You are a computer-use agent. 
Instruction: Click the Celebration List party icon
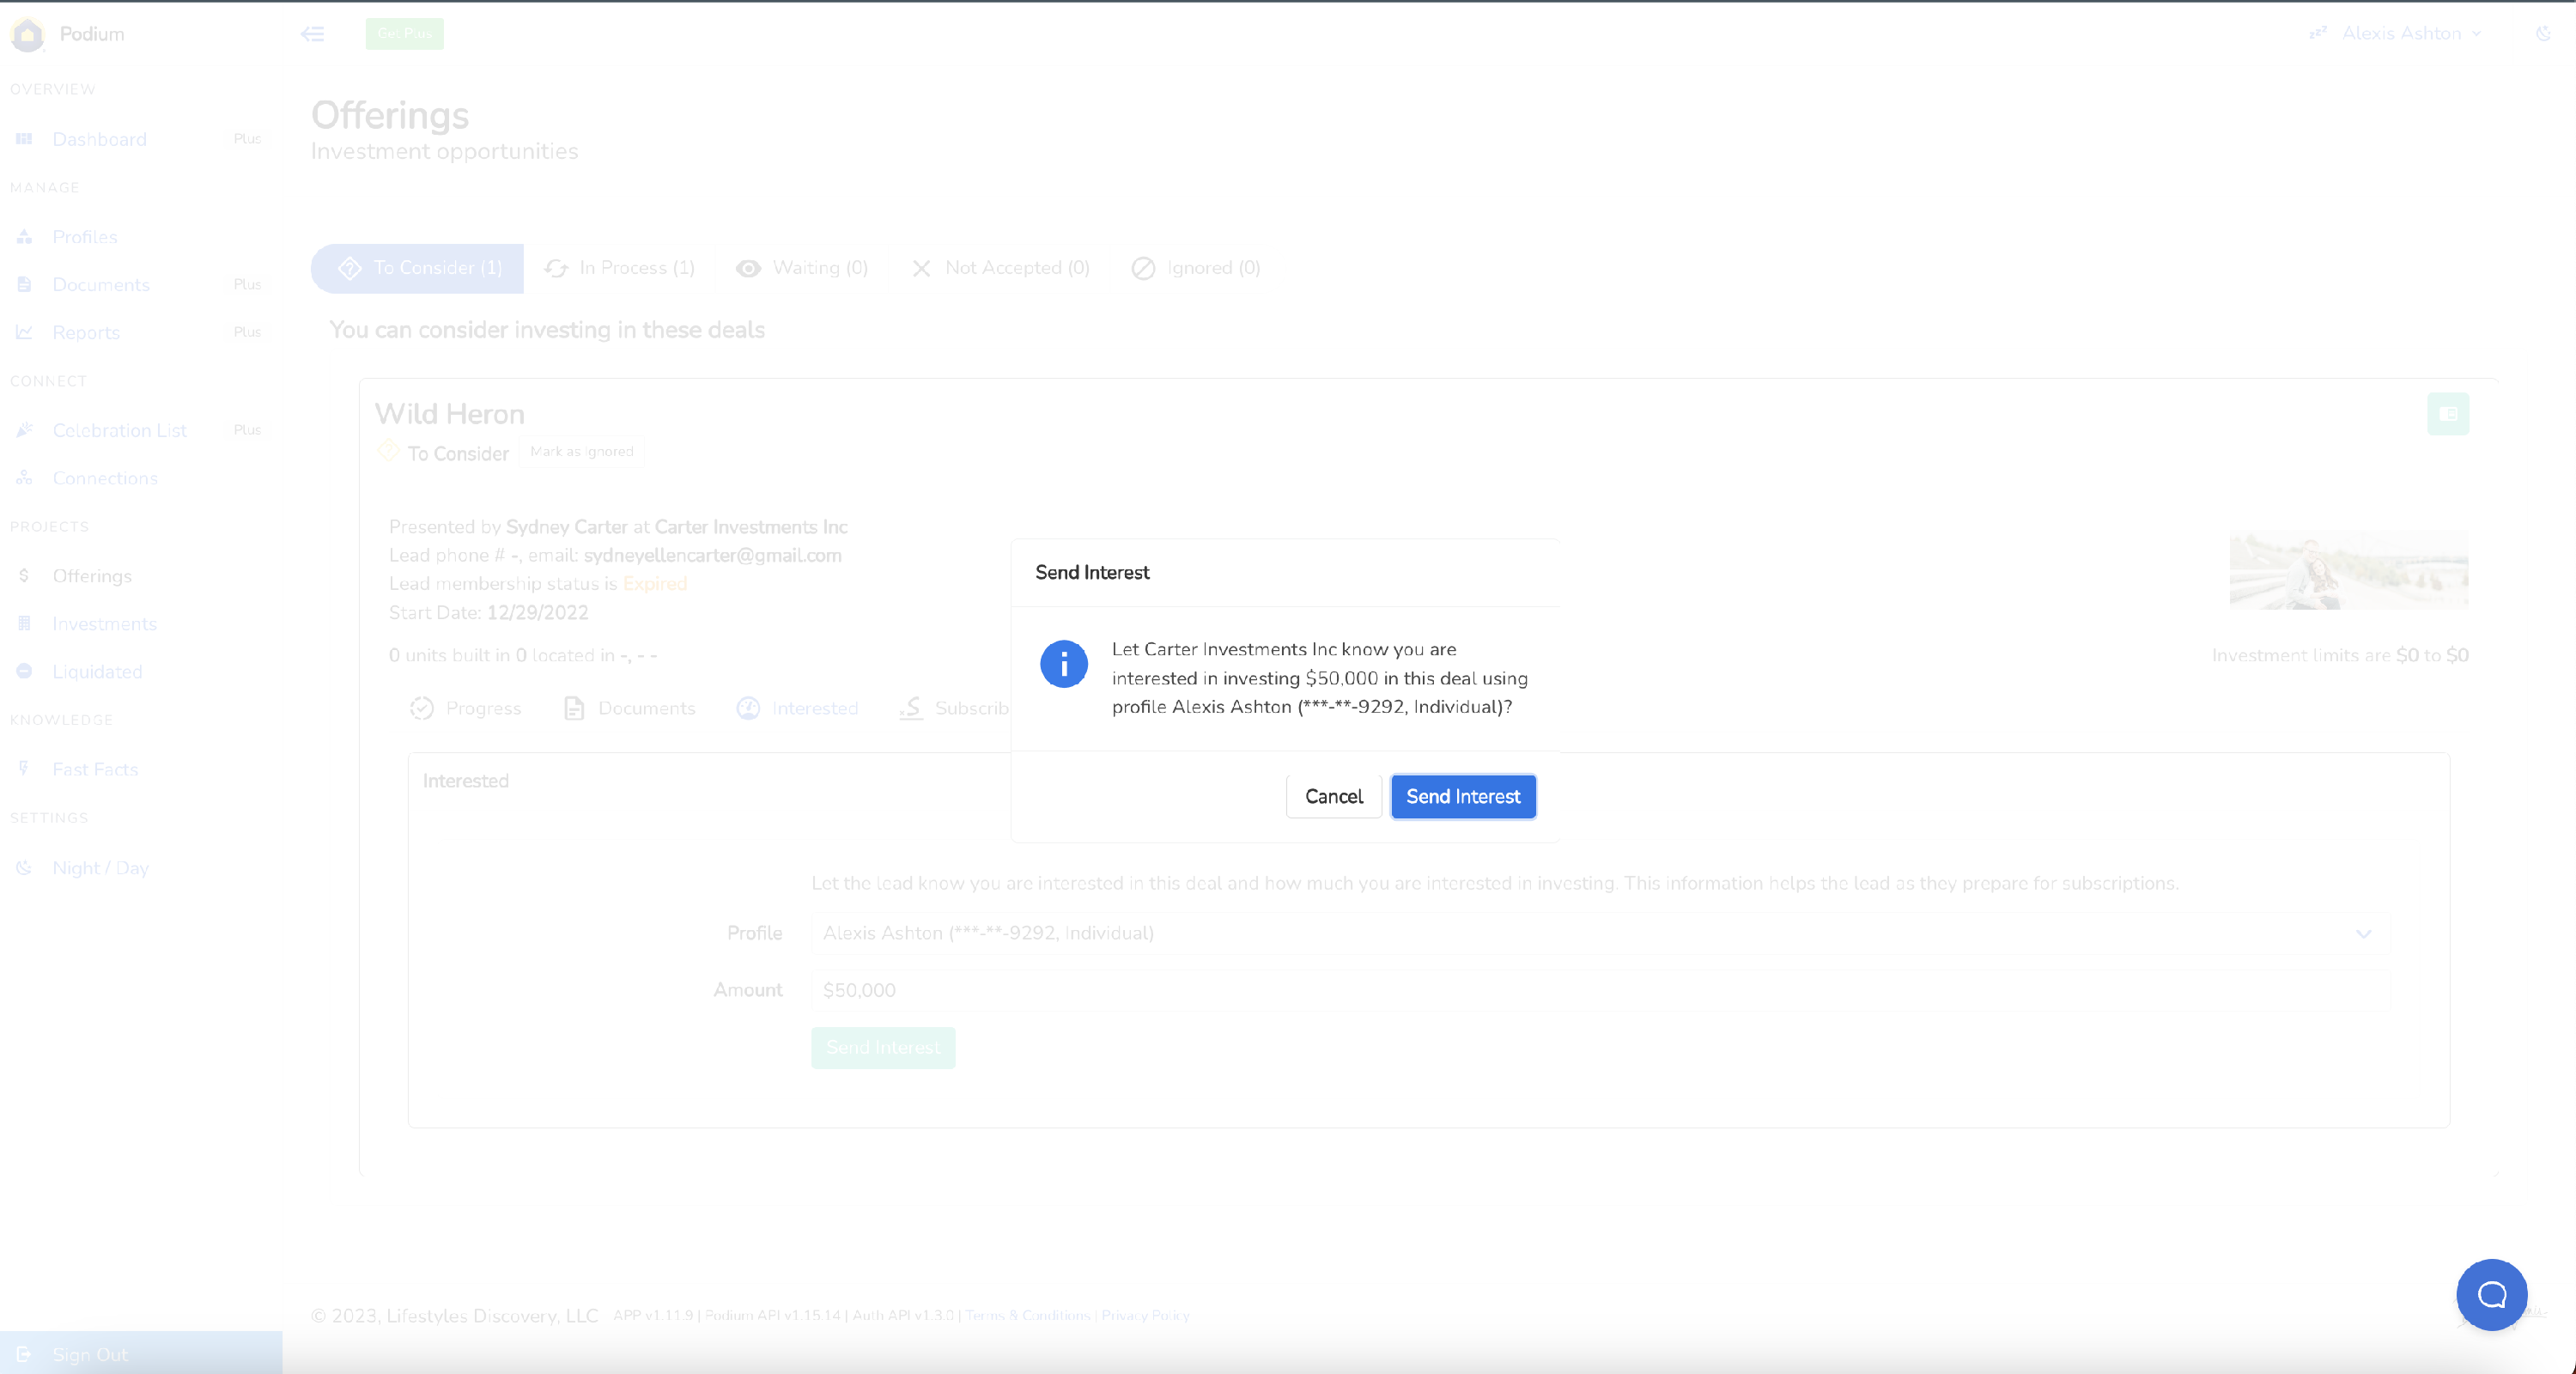pyautogui.click(x=24, y=430)
